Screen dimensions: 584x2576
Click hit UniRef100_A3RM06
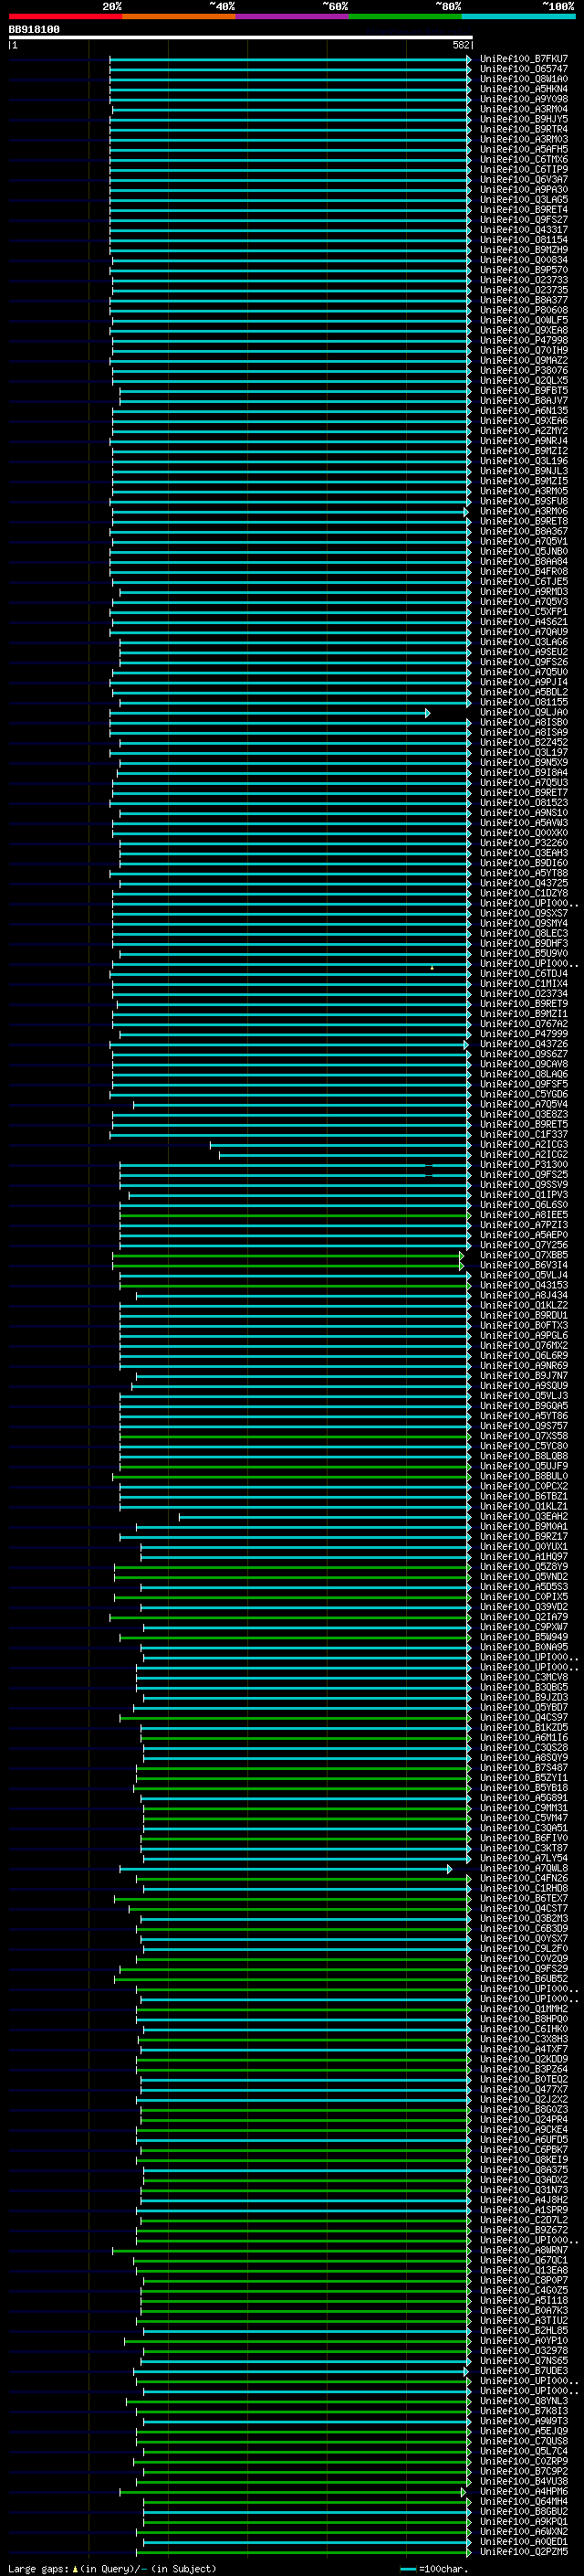[523, 511]
